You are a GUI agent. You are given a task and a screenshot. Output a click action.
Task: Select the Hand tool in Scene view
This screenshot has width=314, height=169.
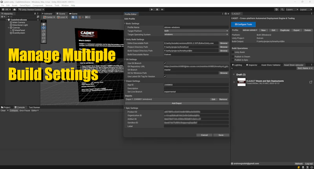coord(44,24)
